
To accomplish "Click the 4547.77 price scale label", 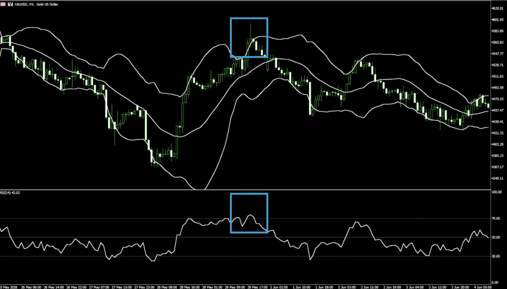I will pos(498,54).
